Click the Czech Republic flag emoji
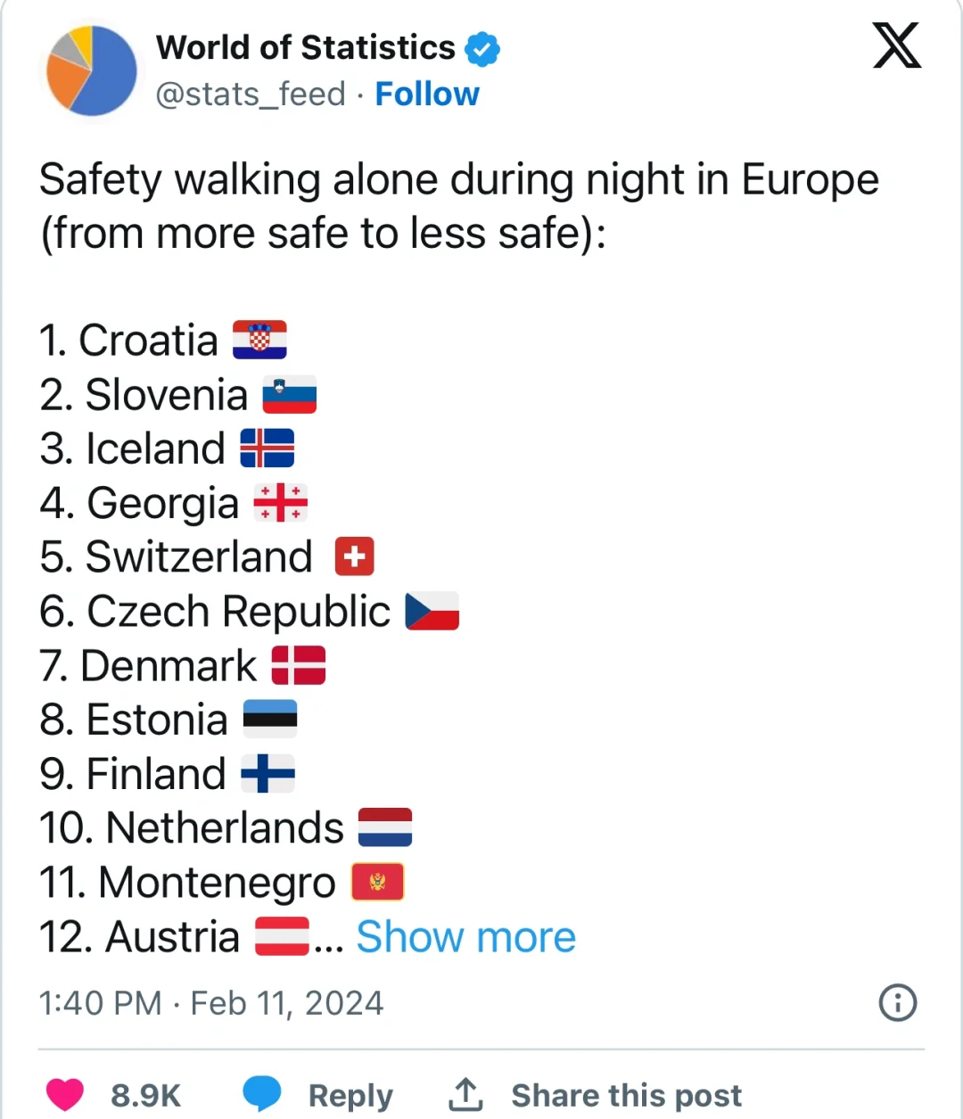 432,612
